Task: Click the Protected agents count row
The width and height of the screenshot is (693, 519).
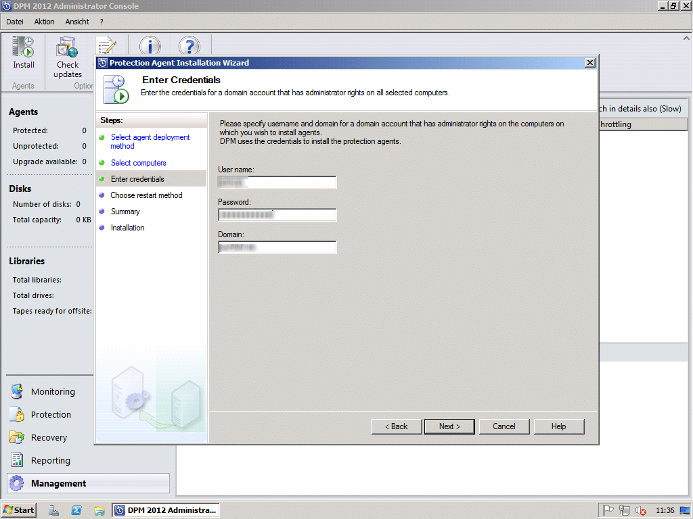Action: click(x=49, y=130)
